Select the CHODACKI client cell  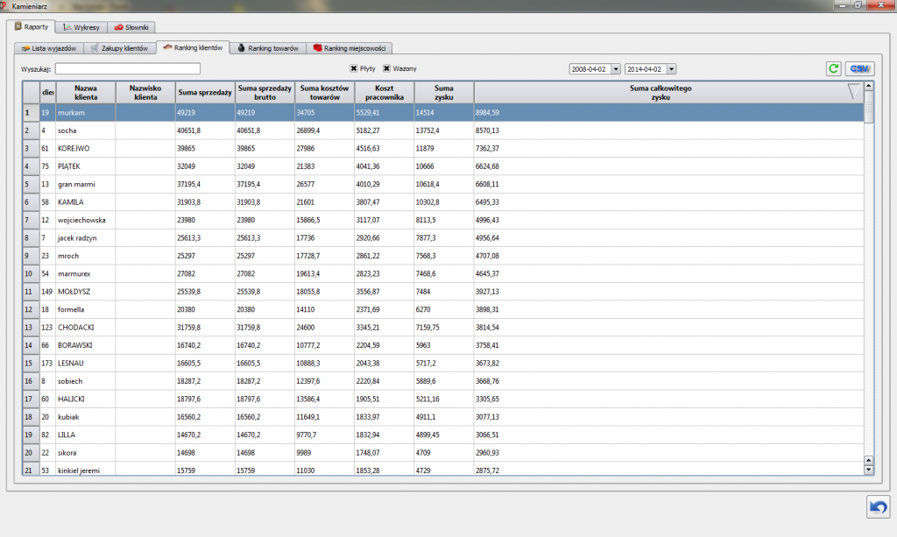coord(86,328)
